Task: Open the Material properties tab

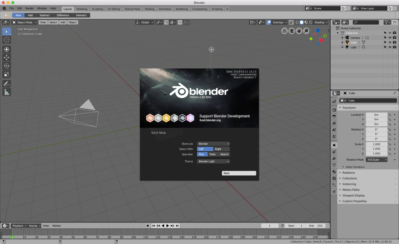Action: 334,172
